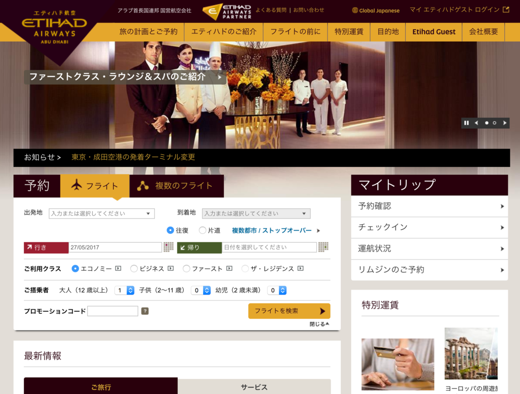Click マイ エティハドゲスト ログイン link
Image resolution: width=520 pixels, height=394 pixels.
click(454, 10)
